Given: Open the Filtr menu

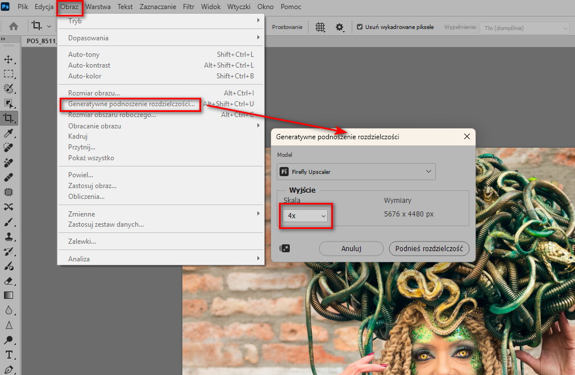Looking at the screenshot, I should pyautogui.click(x=189, y=7).
